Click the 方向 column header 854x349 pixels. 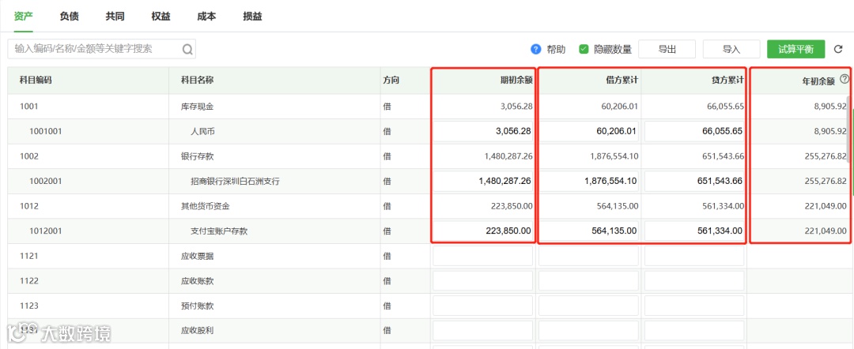391,81
